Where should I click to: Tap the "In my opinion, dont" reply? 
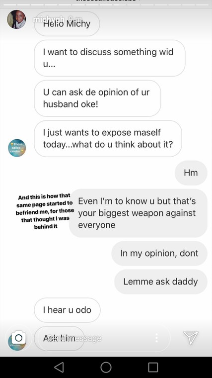tap(159, 253)
